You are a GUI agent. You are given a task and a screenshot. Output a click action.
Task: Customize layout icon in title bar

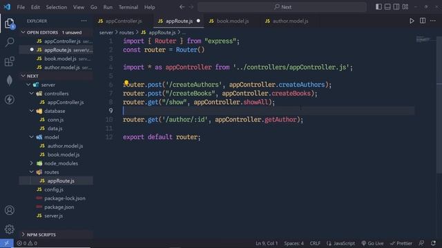coord(405,7)
